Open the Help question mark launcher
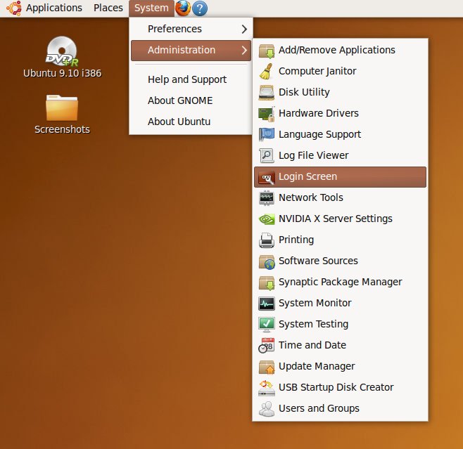Image resolution: width=463 pixels, height=449 pixels. click(200, 8)
